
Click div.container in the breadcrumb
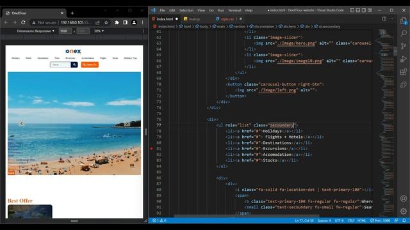point(264,27)
